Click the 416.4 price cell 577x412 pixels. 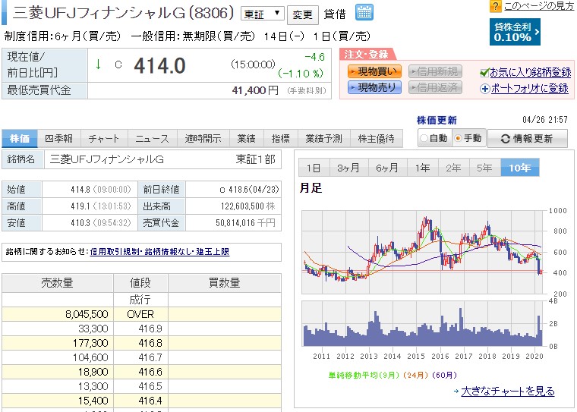(x=140, y=401)
